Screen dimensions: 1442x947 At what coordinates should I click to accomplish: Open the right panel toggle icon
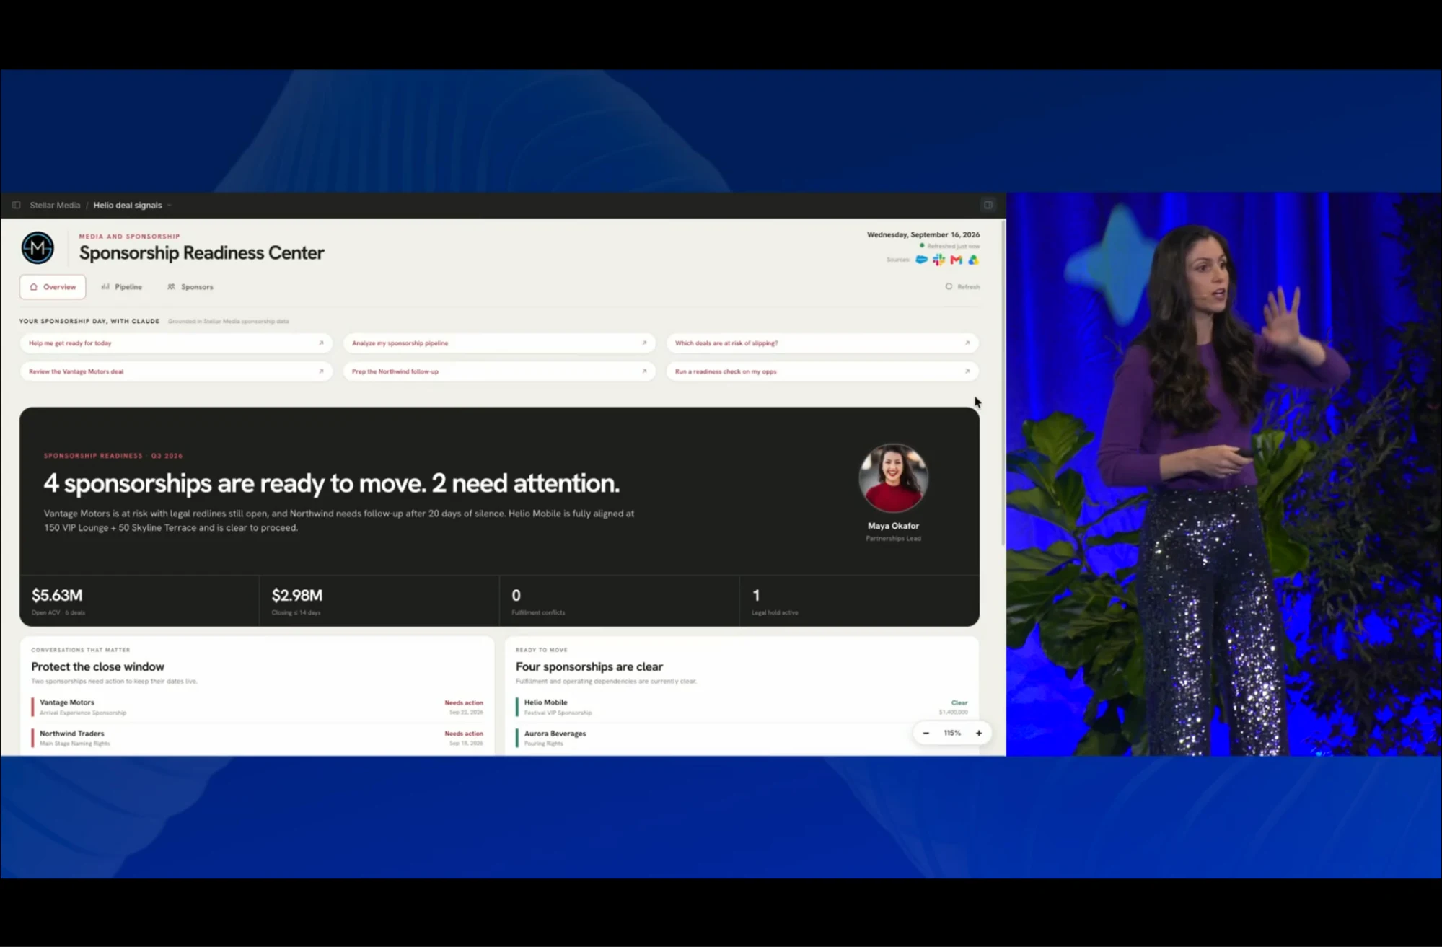988,205
